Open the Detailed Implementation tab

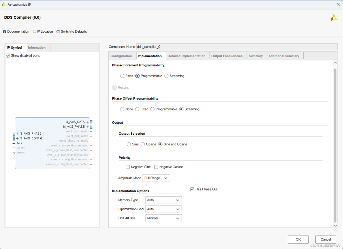(187, 56)
